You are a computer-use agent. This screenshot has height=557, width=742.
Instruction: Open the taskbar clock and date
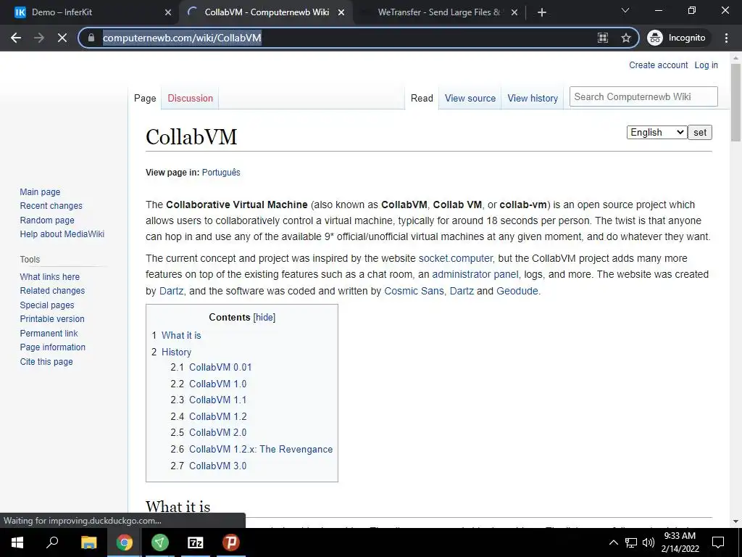(x=680, y=542)
